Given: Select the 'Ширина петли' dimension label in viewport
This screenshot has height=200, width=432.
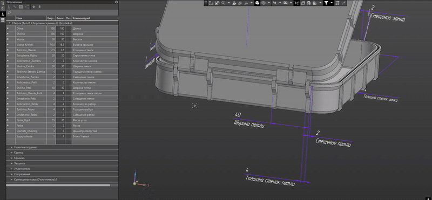Looking at the screenshot, I should pyautogui.click(x=249, y=124).
